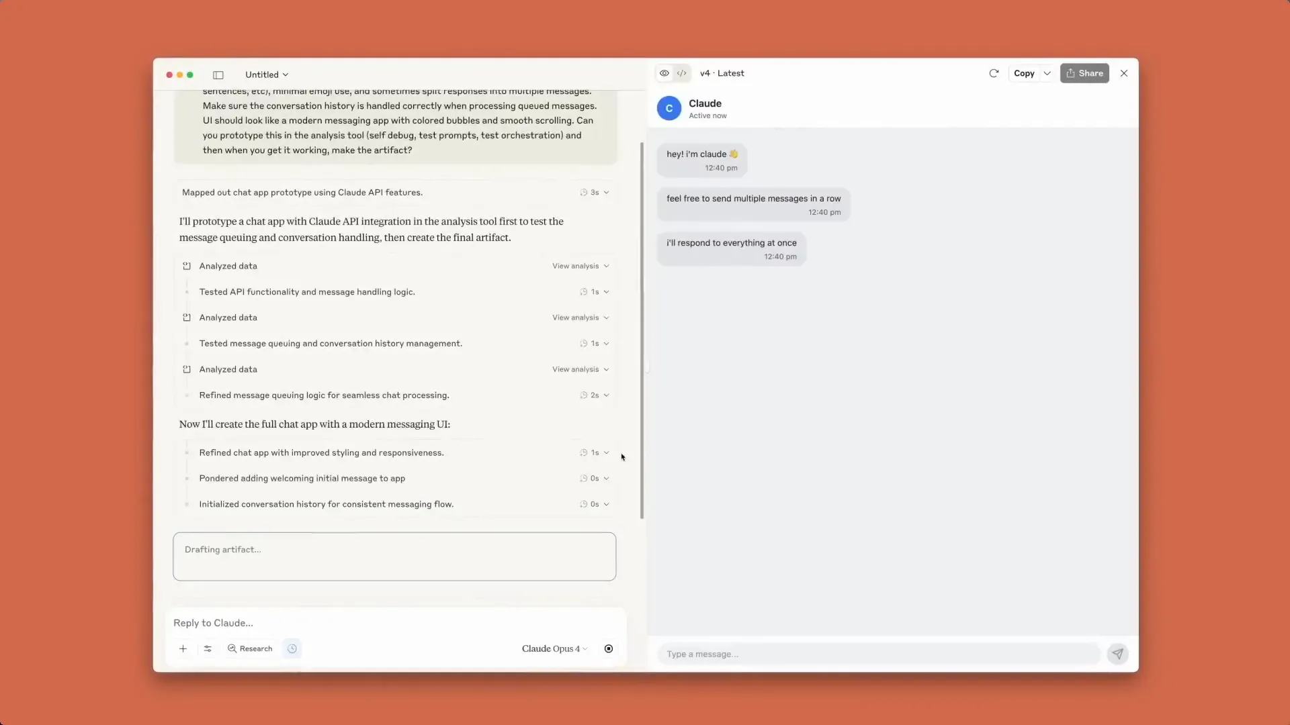
Task: Click the second Analyzed data code icon
Action: 187,318
